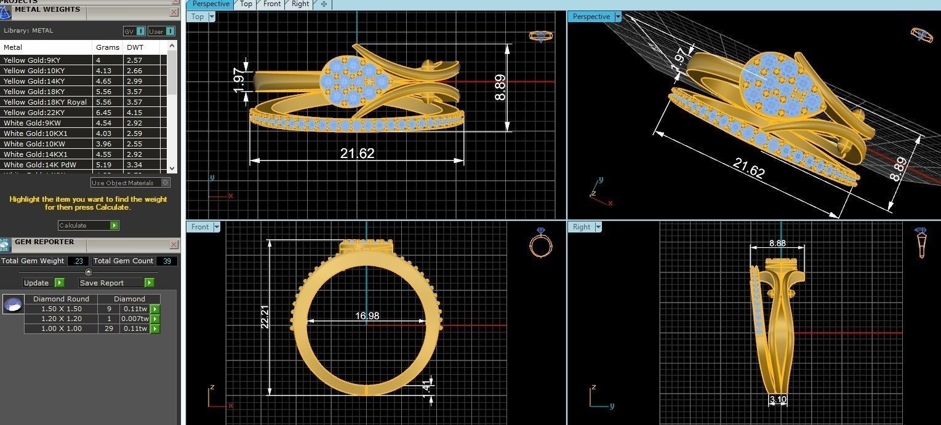Open the Front viewport dropdown menu
941x425 pixels.
pyautogui.click(x=217, y=227)
